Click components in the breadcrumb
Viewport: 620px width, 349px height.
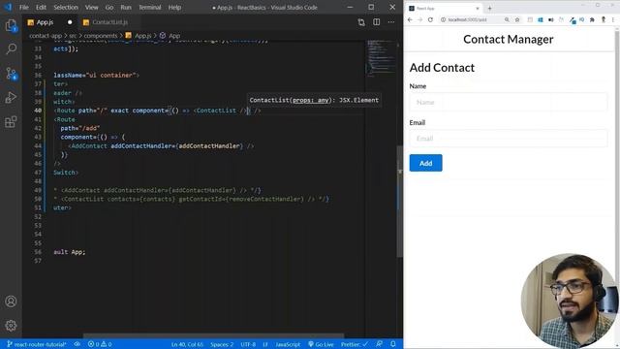[x=101, y=36]
